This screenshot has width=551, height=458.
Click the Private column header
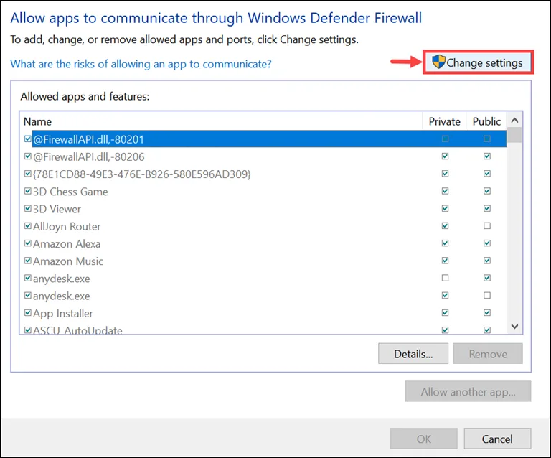click(445, 121)
